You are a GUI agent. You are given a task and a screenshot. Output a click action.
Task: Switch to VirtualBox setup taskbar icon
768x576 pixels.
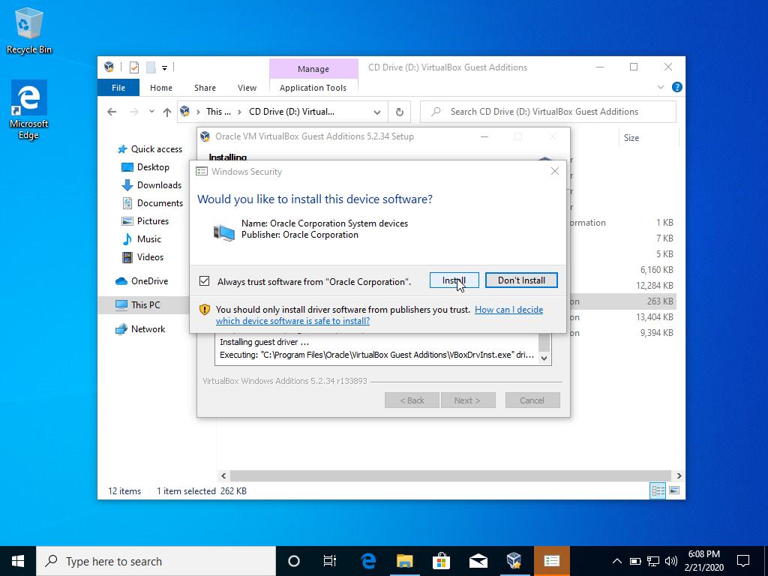pyautogui.click(x=514, y=561)
